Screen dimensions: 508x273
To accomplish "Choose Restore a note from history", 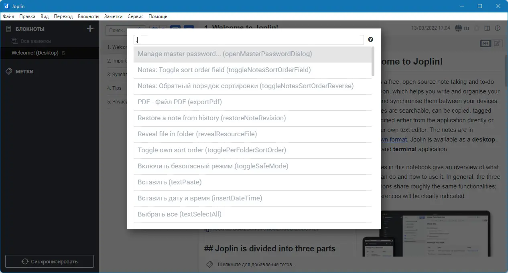I will tap(252, 118).
